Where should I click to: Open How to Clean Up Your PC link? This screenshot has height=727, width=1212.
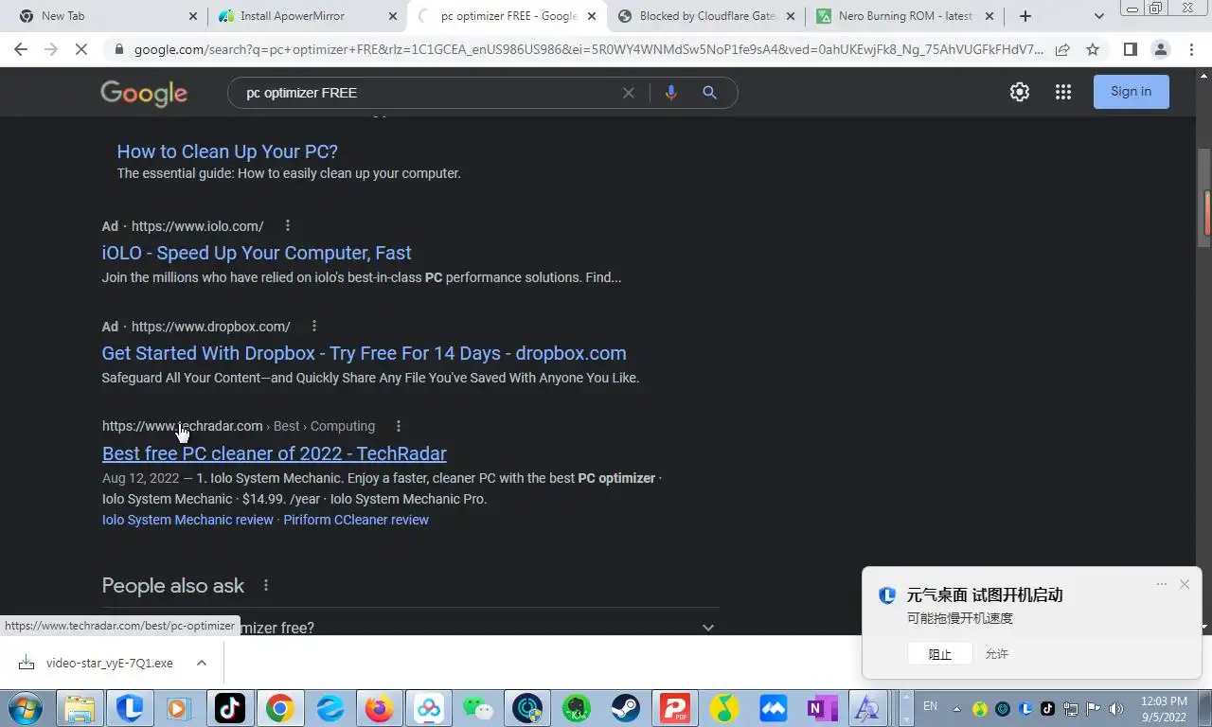click(227, 151)
